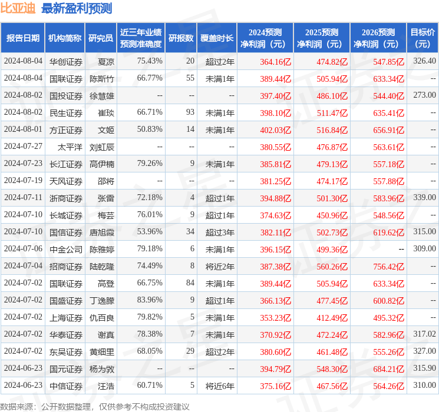
Task: Select the 中信证券 institution cell
Action: tap(66, 386)
